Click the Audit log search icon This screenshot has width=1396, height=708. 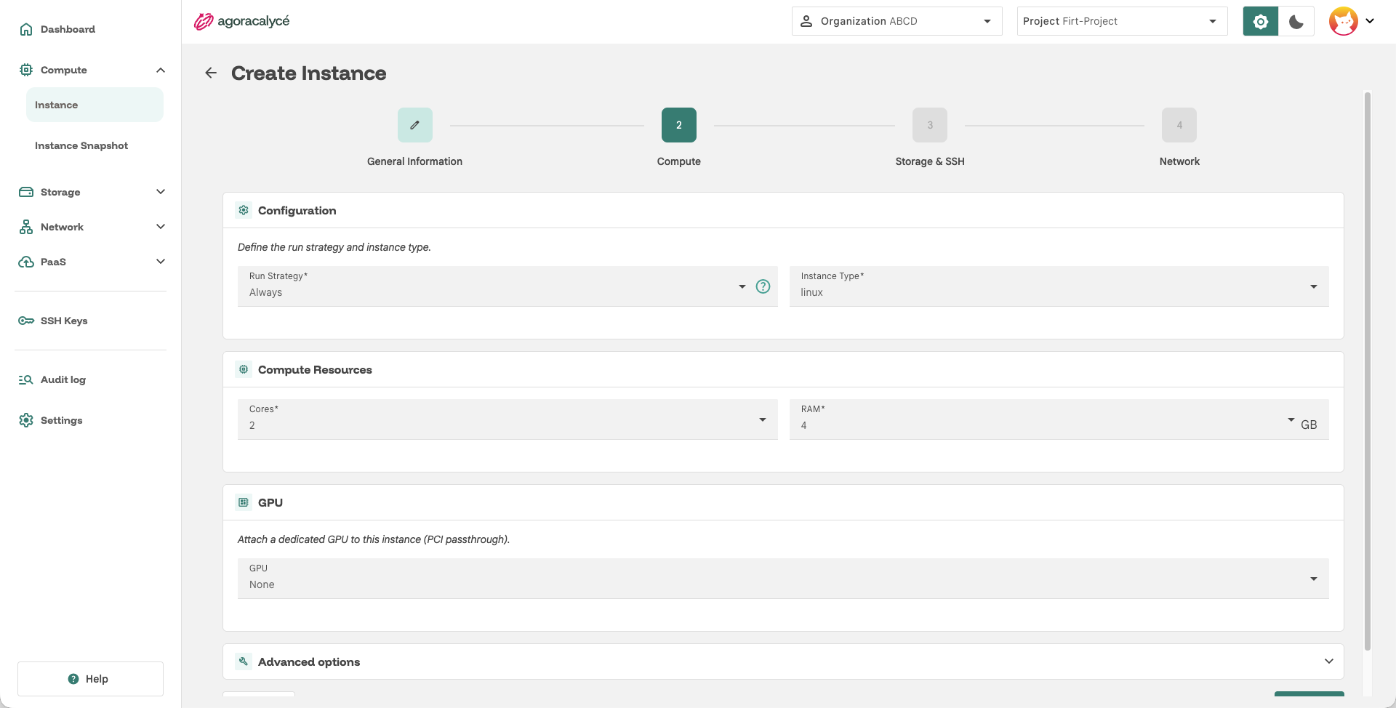click(x=26, y=379)
